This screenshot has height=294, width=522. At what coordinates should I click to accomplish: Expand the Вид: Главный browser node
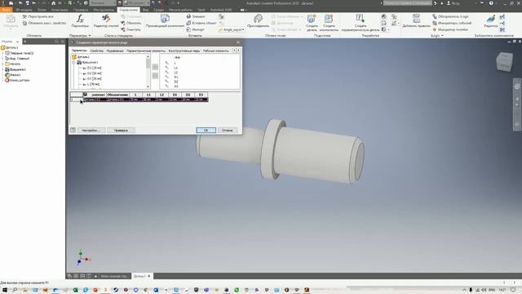(x=3, y=58)
